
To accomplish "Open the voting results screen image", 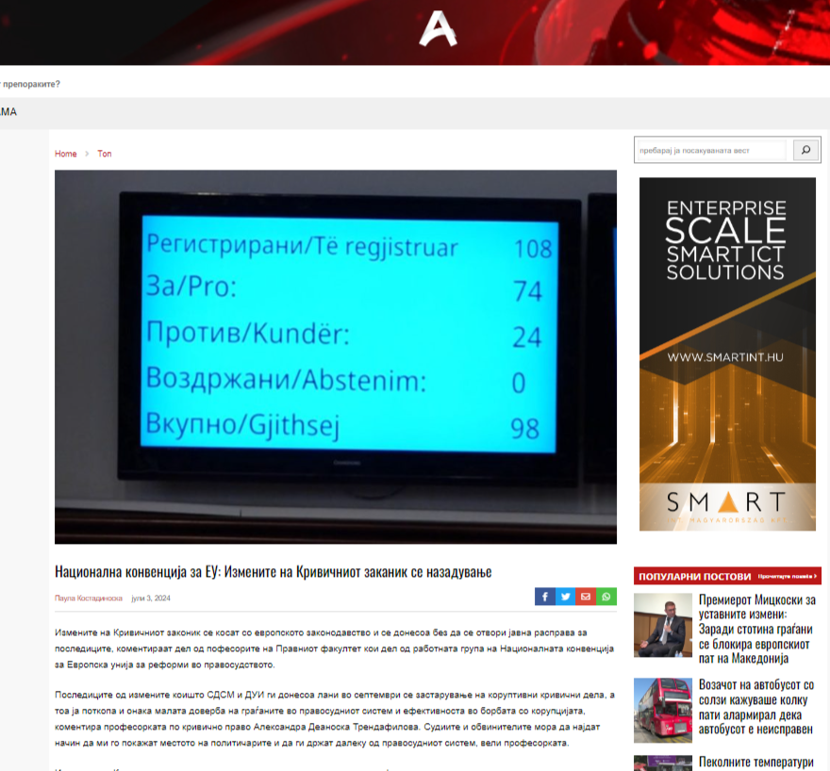I will tap(335, 356).
